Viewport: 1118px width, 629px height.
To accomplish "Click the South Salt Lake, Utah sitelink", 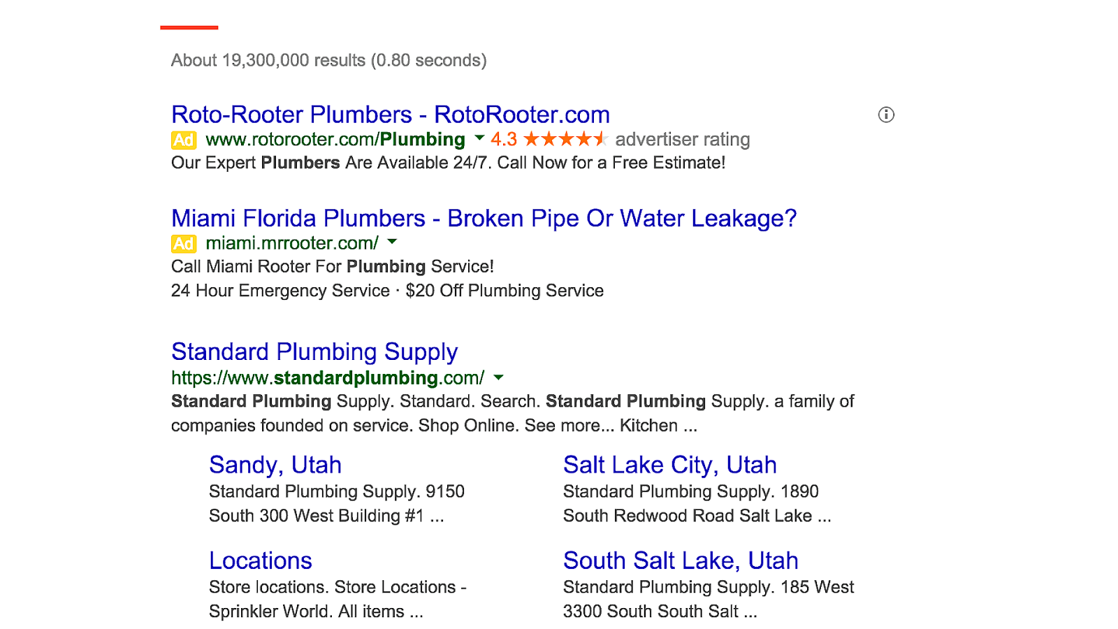I will coord(681,560).
